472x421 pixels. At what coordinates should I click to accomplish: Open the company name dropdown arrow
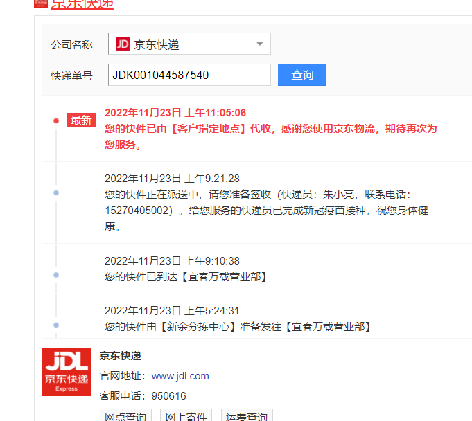[260, 44]
